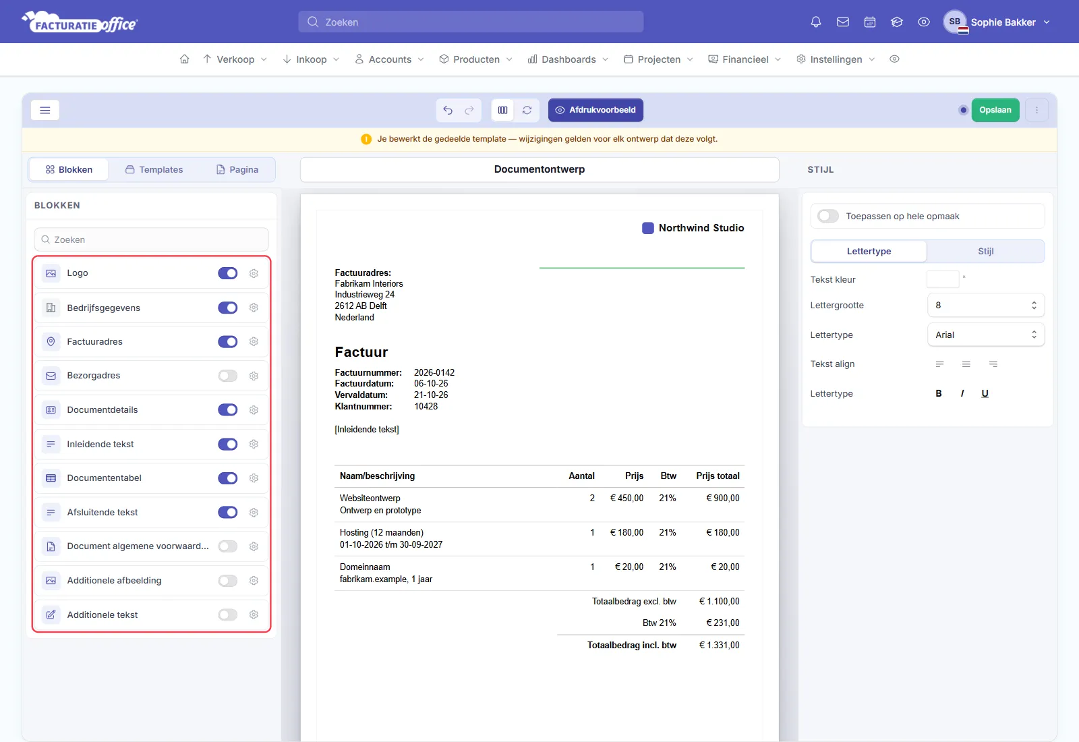Toggle Toepassen op hele opmaak
1079x742 pixels.
pos(828,217)
